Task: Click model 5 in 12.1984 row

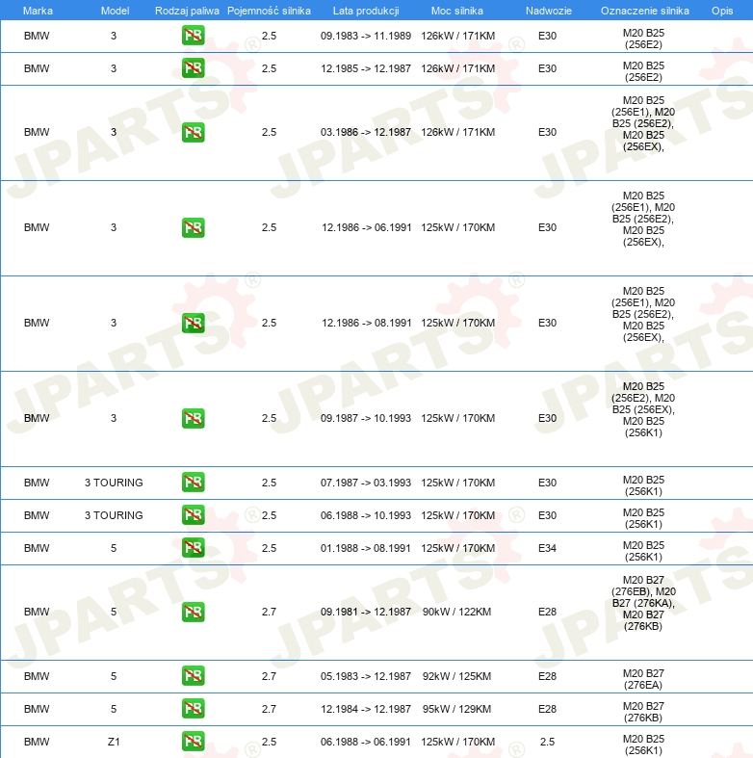Action: pos(114,709)
